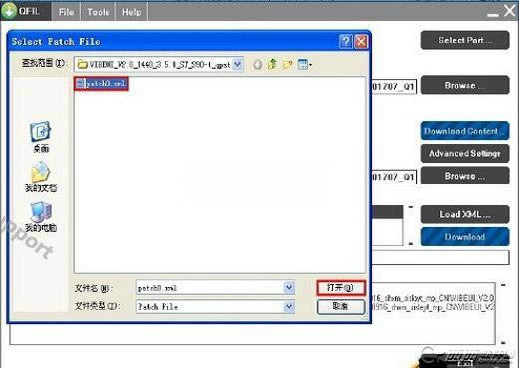Image resolution: width=519 pixels, height=368 pixels.
Task: Close the Select Patch File dialog
Action: (x=361, y=42)
